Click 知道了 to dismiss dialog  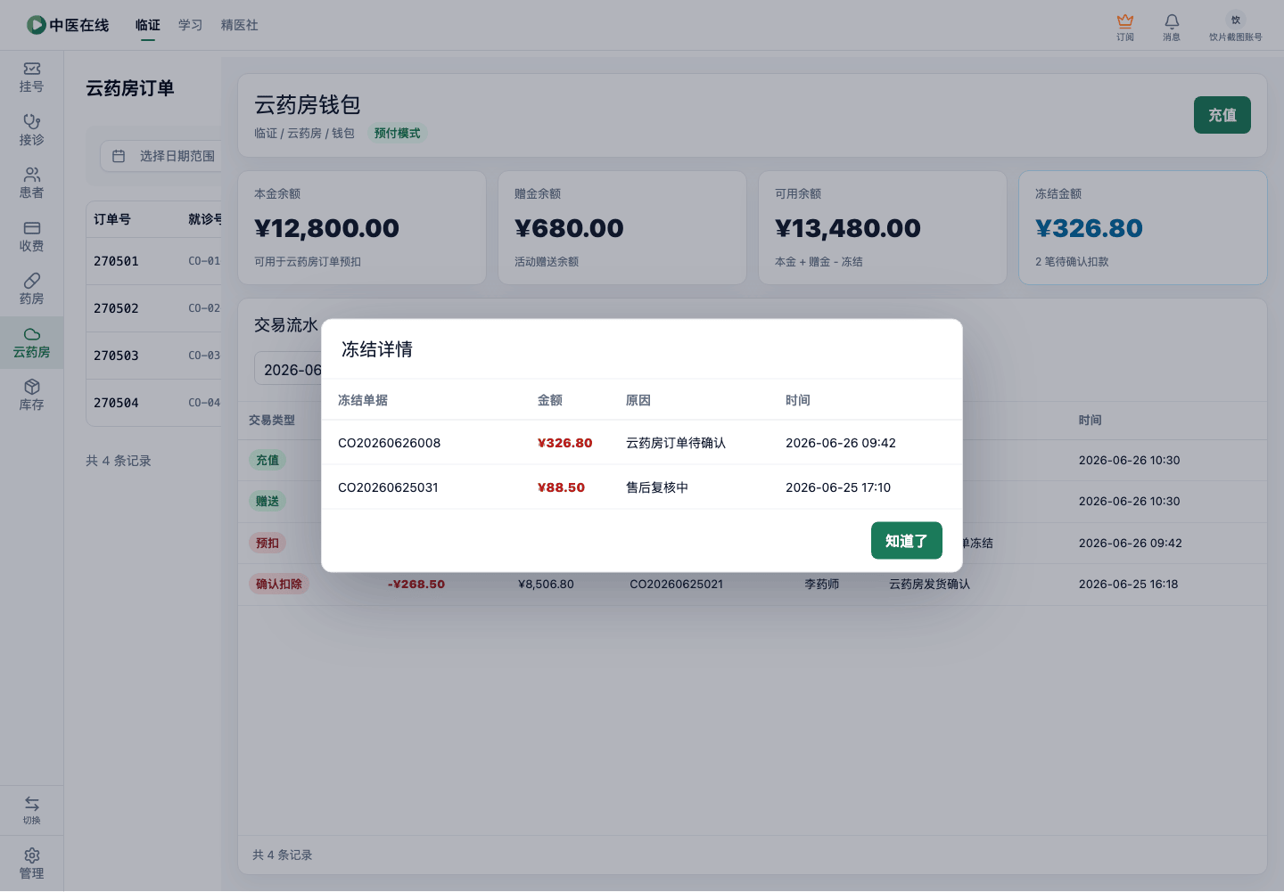[x=907, y=541]
